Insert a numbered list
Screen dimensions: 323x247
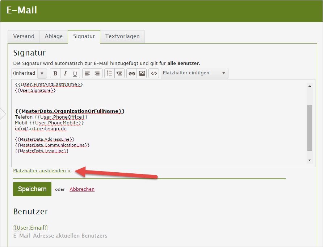pyautogui.click(x=109, y=73)
